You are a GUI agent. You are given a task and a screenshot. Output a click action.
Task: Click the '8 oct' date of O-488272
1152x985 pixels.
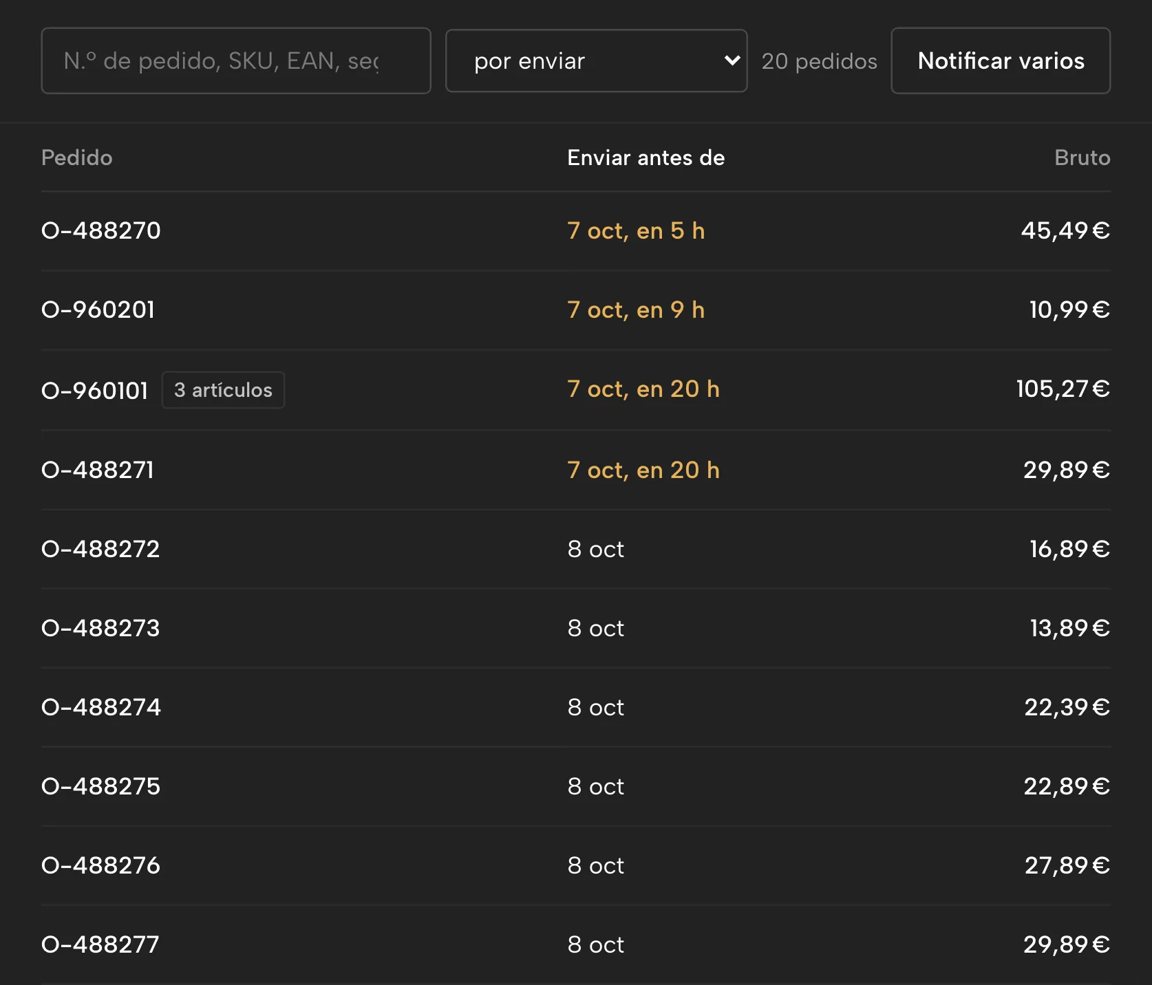596,549
